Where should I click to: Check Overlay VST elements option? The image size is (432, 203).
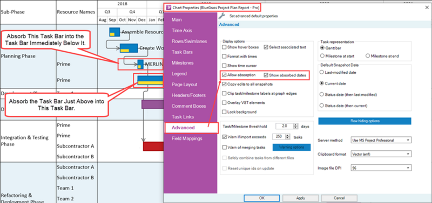click(224, 103)
